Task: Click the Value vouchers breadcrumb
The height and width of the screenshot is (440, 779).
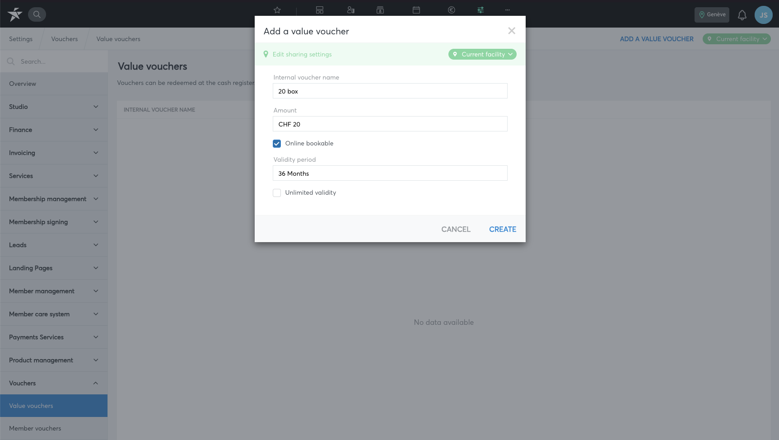Action: pyautogui.click(x=118, y=39)
